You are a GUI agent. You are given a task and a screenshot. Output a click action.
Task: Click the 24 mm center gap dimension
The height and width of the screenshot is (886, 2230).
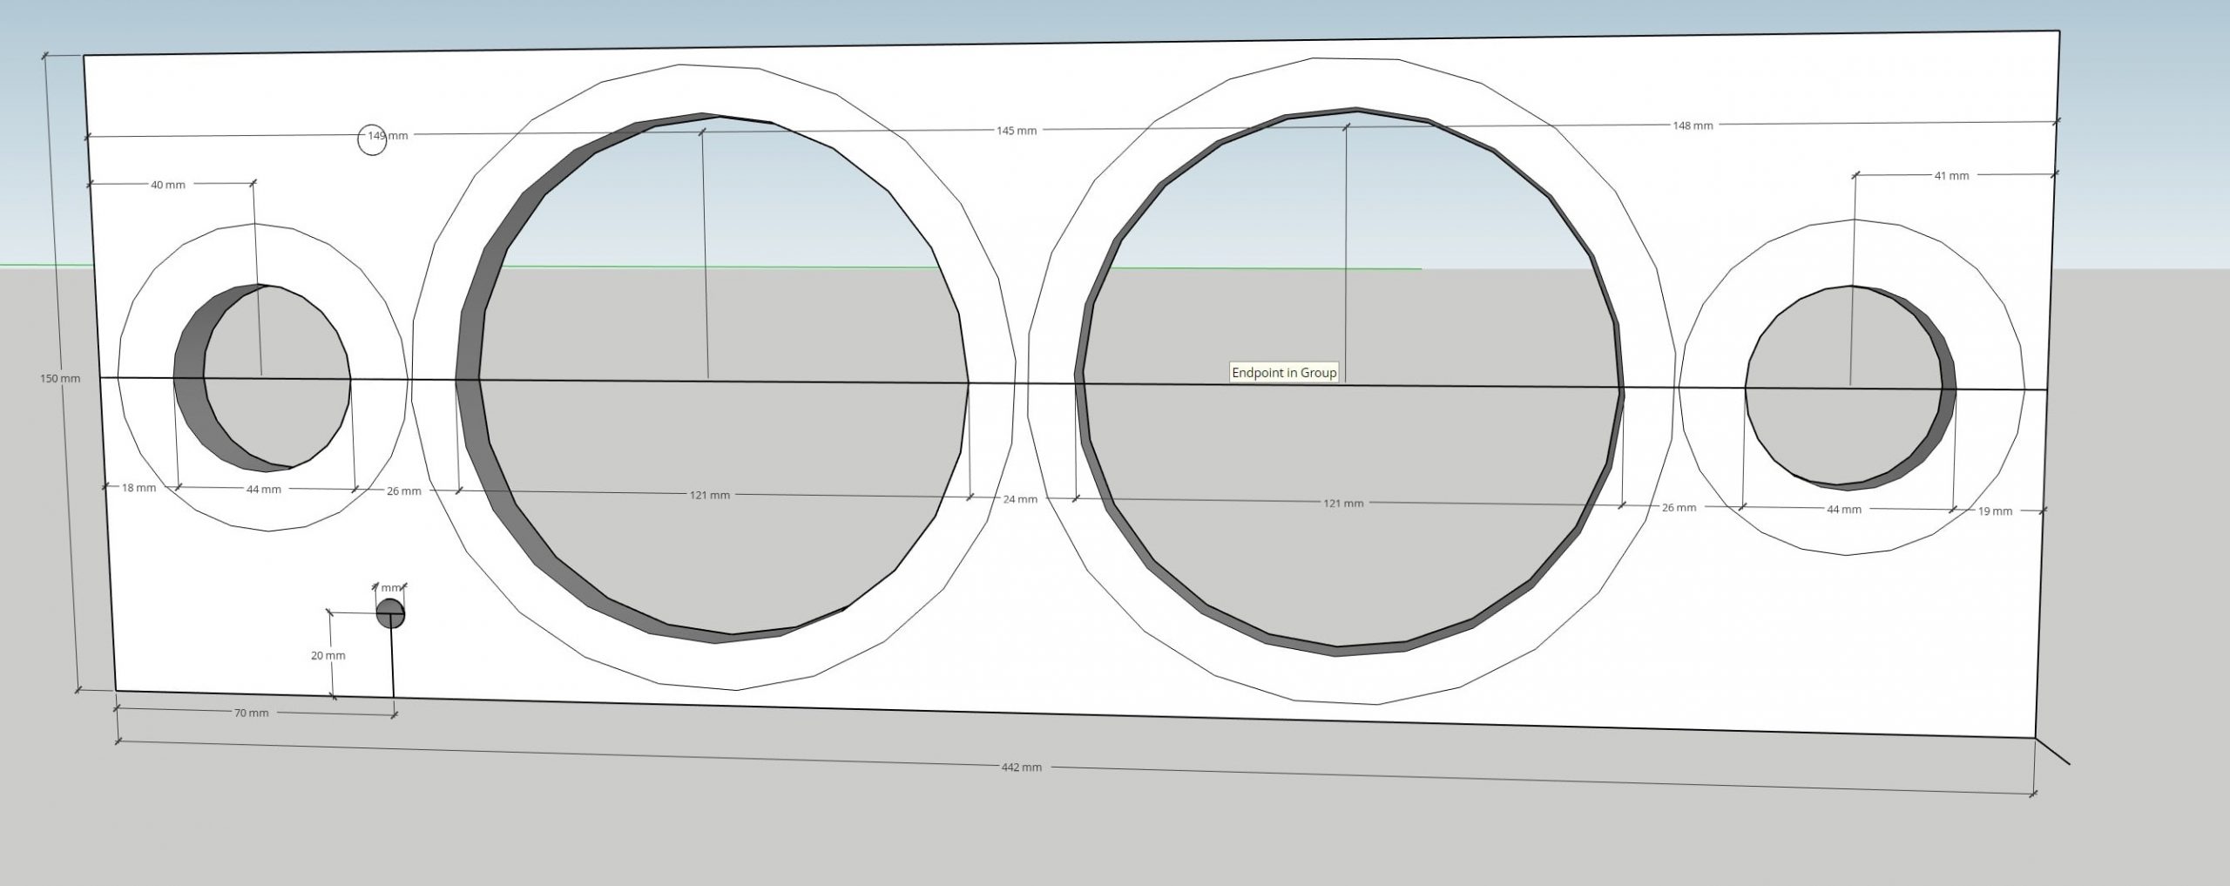(x=1019, y=500)
